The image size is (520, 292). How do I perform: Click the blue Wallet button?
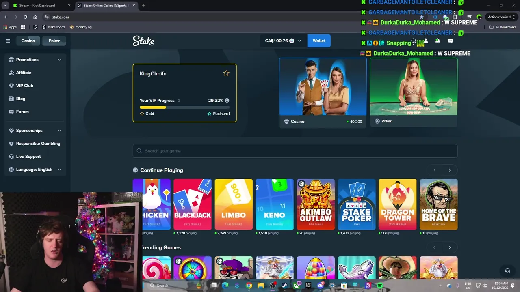(x=319, y=41)
